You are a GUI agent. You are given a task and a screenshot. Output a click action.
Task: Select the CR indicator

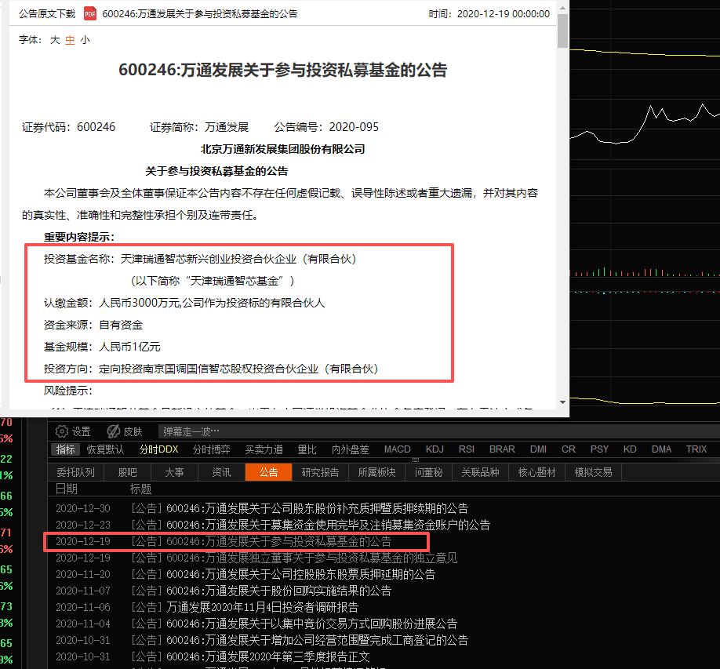[x=569, y=449]
